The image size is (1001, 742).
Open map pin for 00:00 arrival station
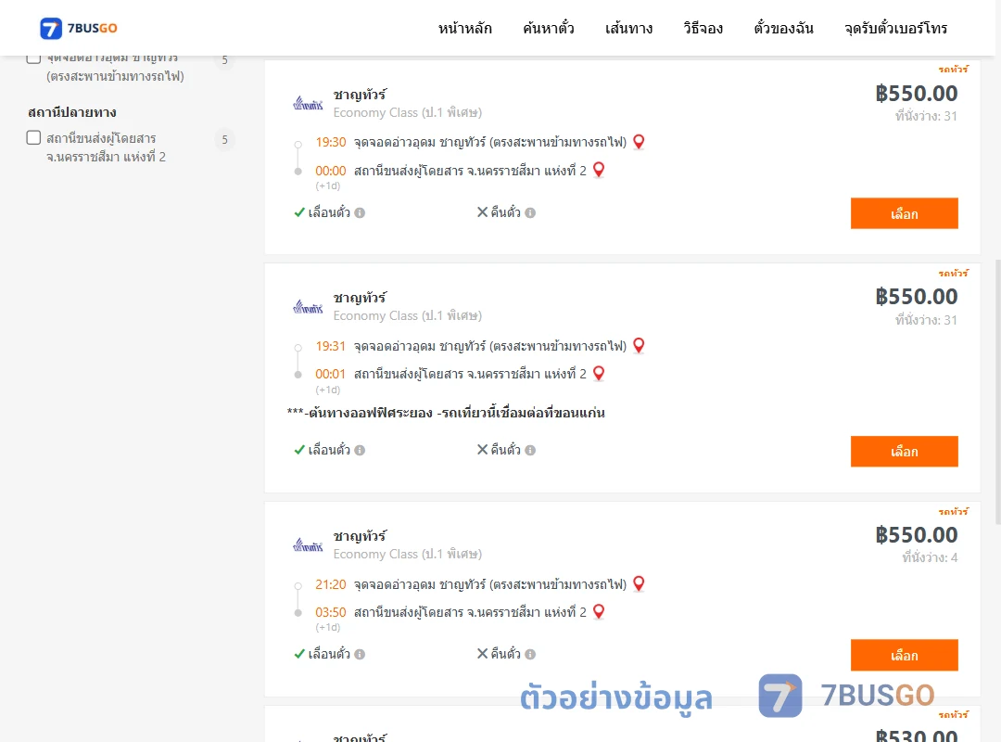(x=598, y=170)
